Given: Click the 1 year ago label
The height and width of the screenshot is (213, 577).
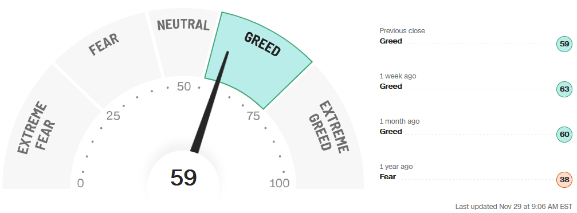Looking at the screenshot, I should coord(396,167).
